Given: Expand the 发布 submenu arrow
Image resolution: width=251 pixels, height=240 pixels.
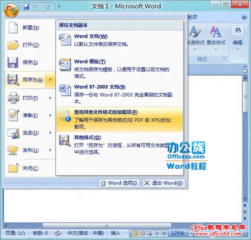Looking at the screenshot, I should [50, 150].
